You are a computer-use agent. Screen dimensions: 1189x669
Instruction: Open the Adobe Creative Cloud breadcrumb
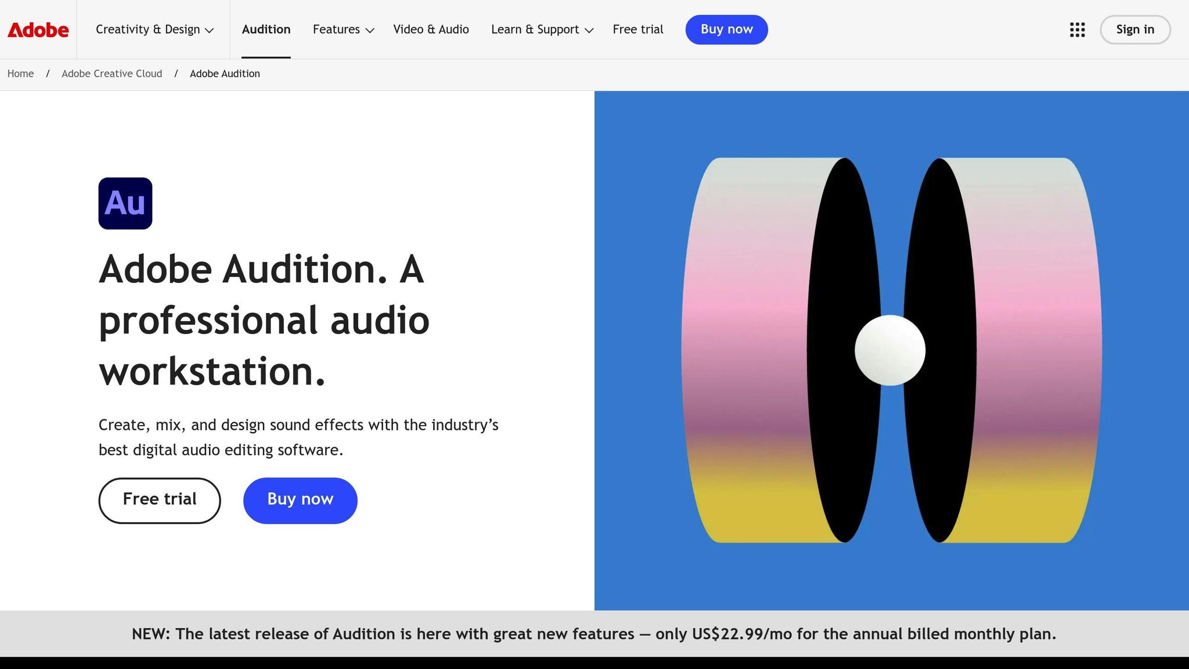[x=111, y=74]
